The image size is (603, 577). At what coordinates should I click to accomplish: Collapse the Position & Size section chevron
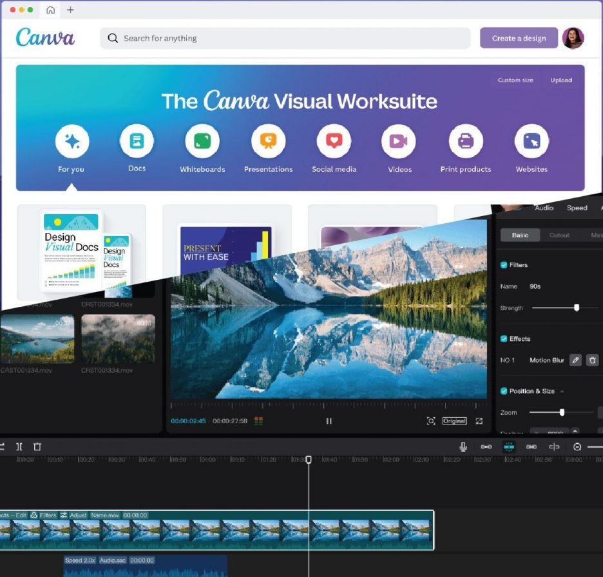coord(562,390)
